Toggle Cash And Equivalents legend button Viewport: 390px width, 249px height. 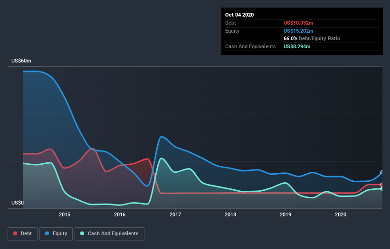tap(109, 234)
